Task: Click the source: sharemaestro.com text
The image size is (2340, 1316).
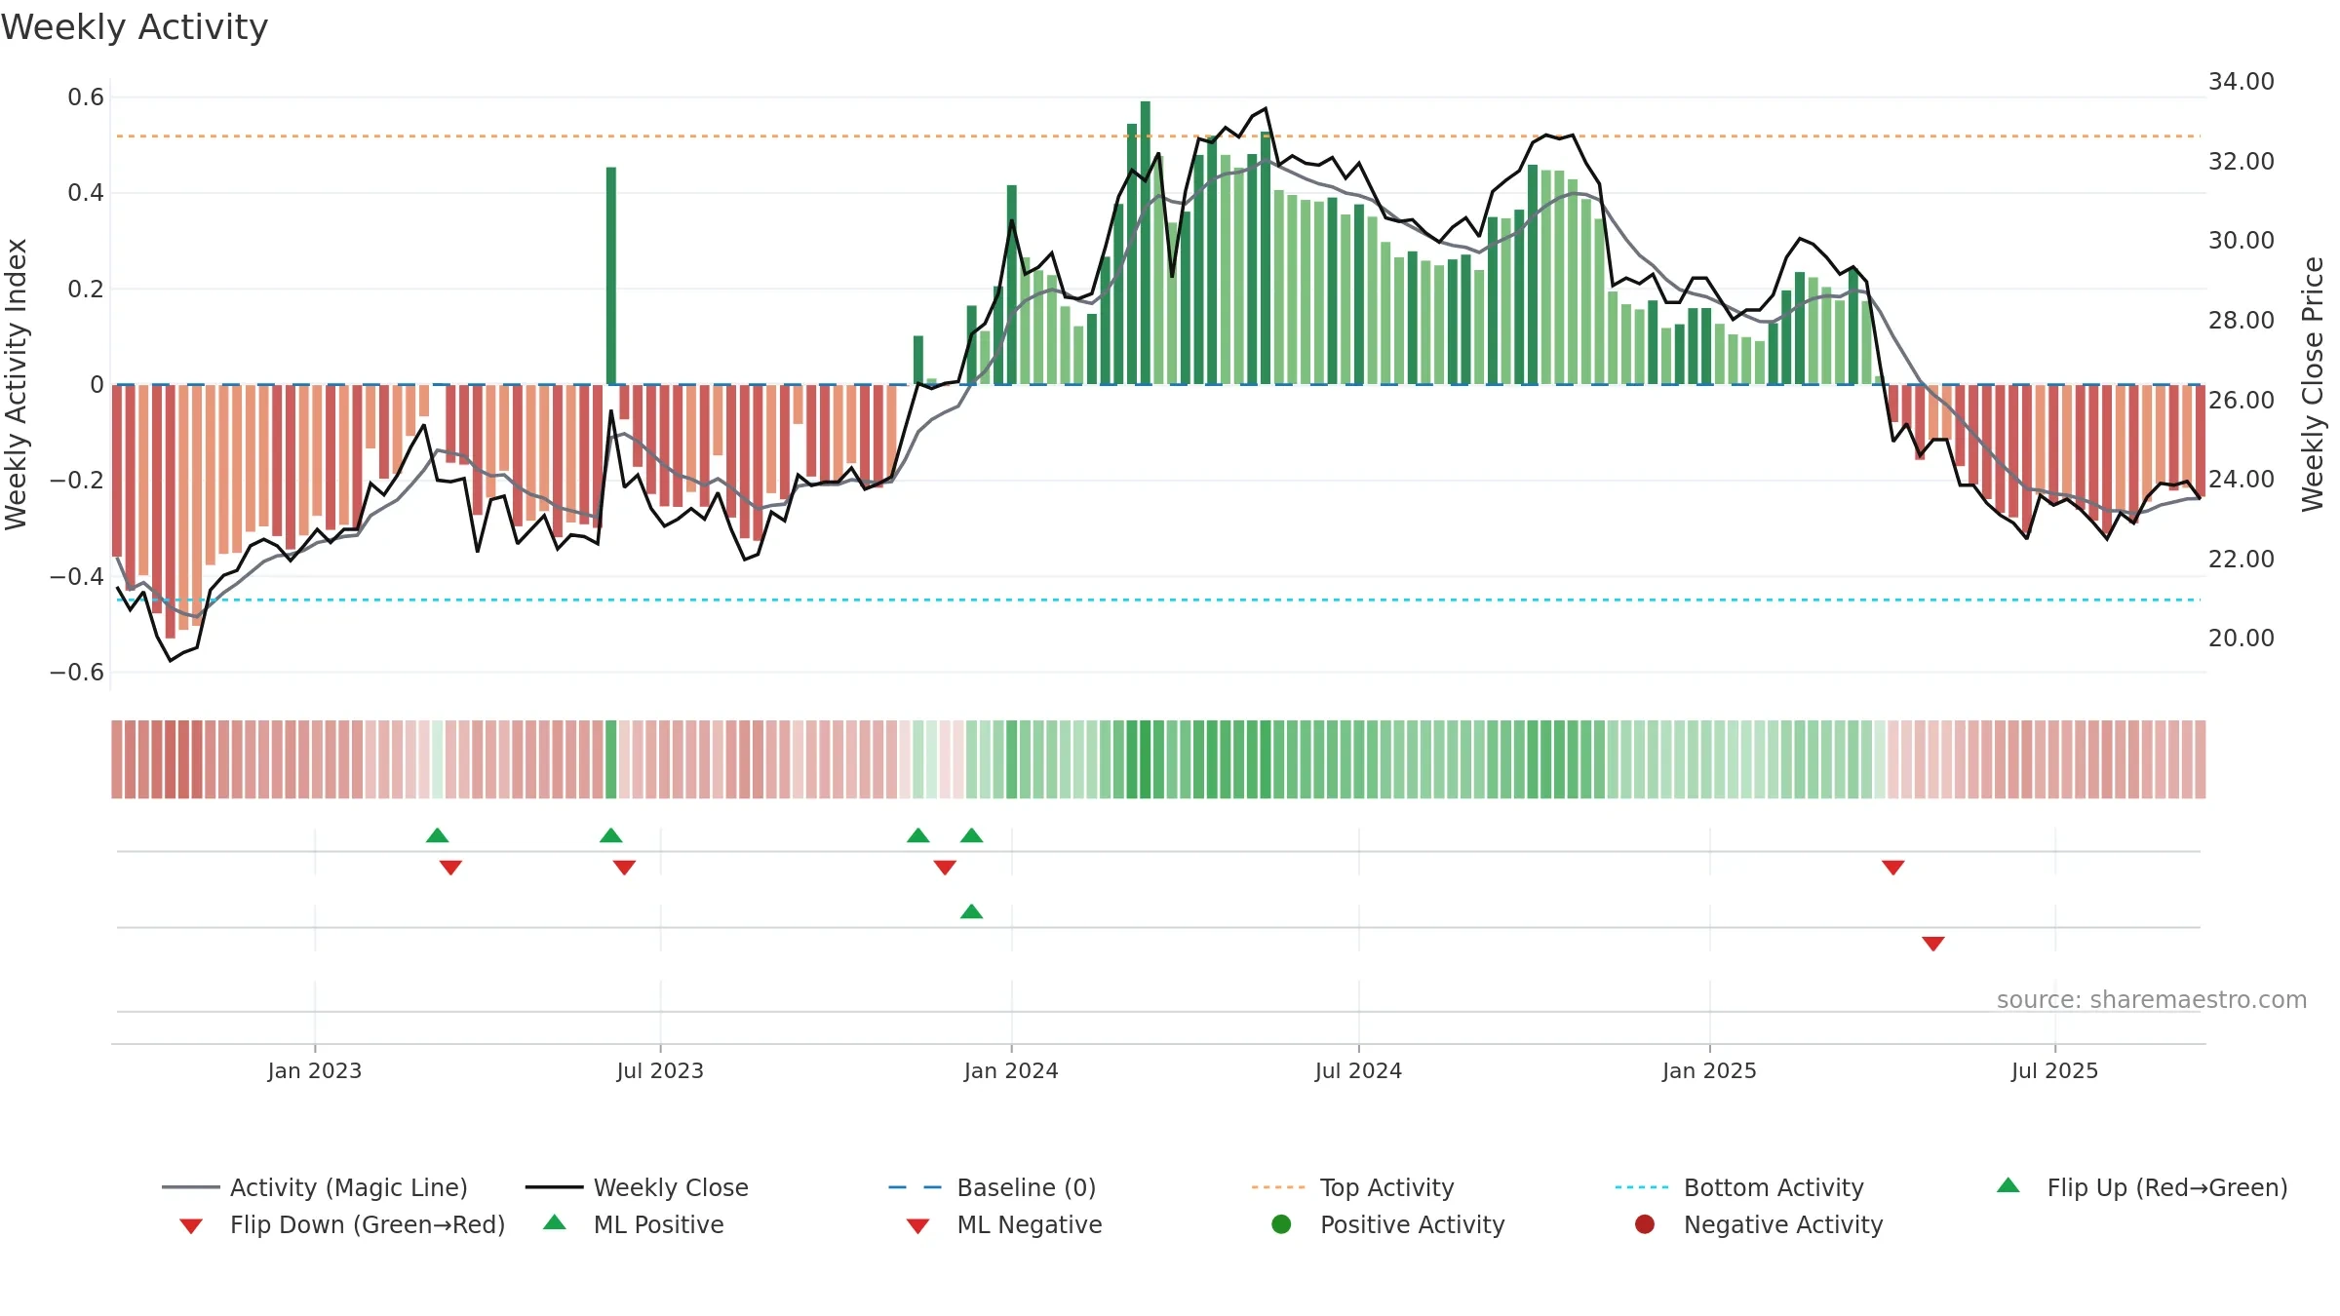Action: [x=2152, y=999]
